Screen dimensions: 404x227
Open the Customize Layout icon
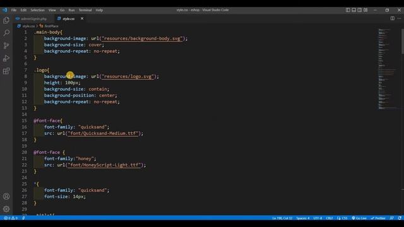tap(365, 10)
